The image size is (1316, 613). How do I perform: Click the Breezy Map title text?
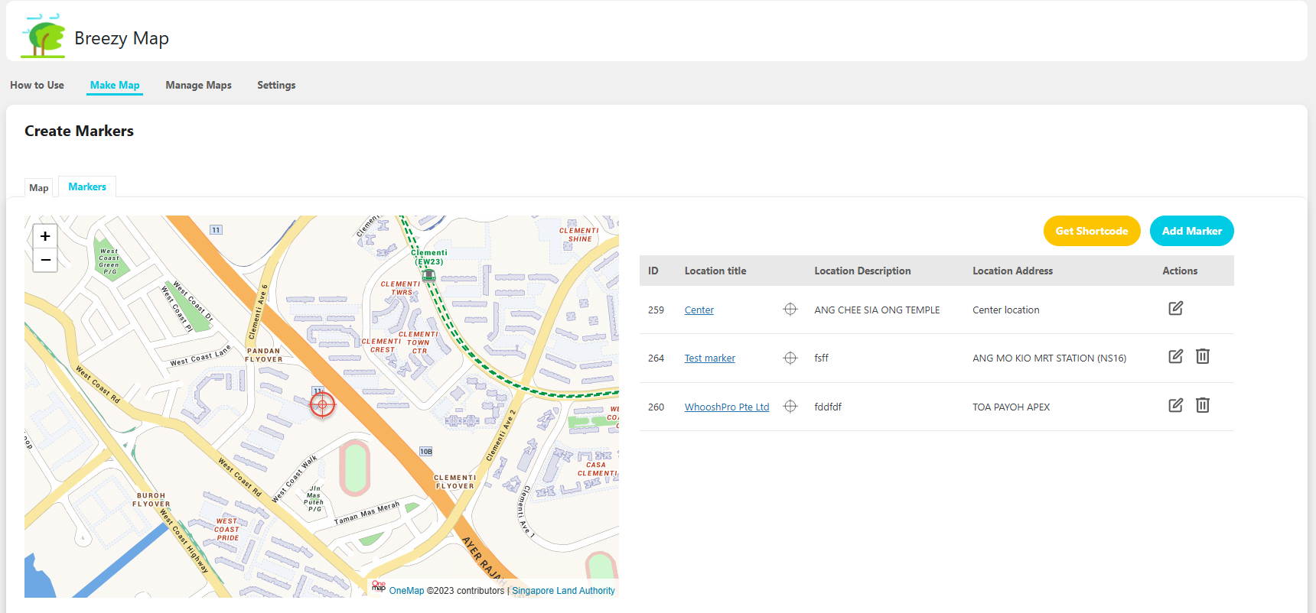pyautogui.click(x=122, y=38)
